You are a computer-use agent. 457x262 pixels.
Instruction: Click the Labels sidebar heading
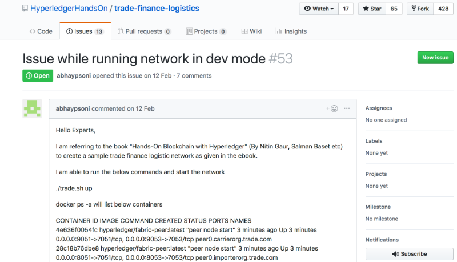[374, 141]
